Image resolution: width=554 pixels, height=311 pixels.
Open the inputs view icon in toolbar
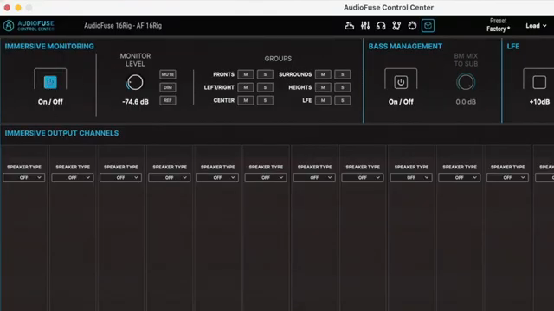[x=350, y=26]
